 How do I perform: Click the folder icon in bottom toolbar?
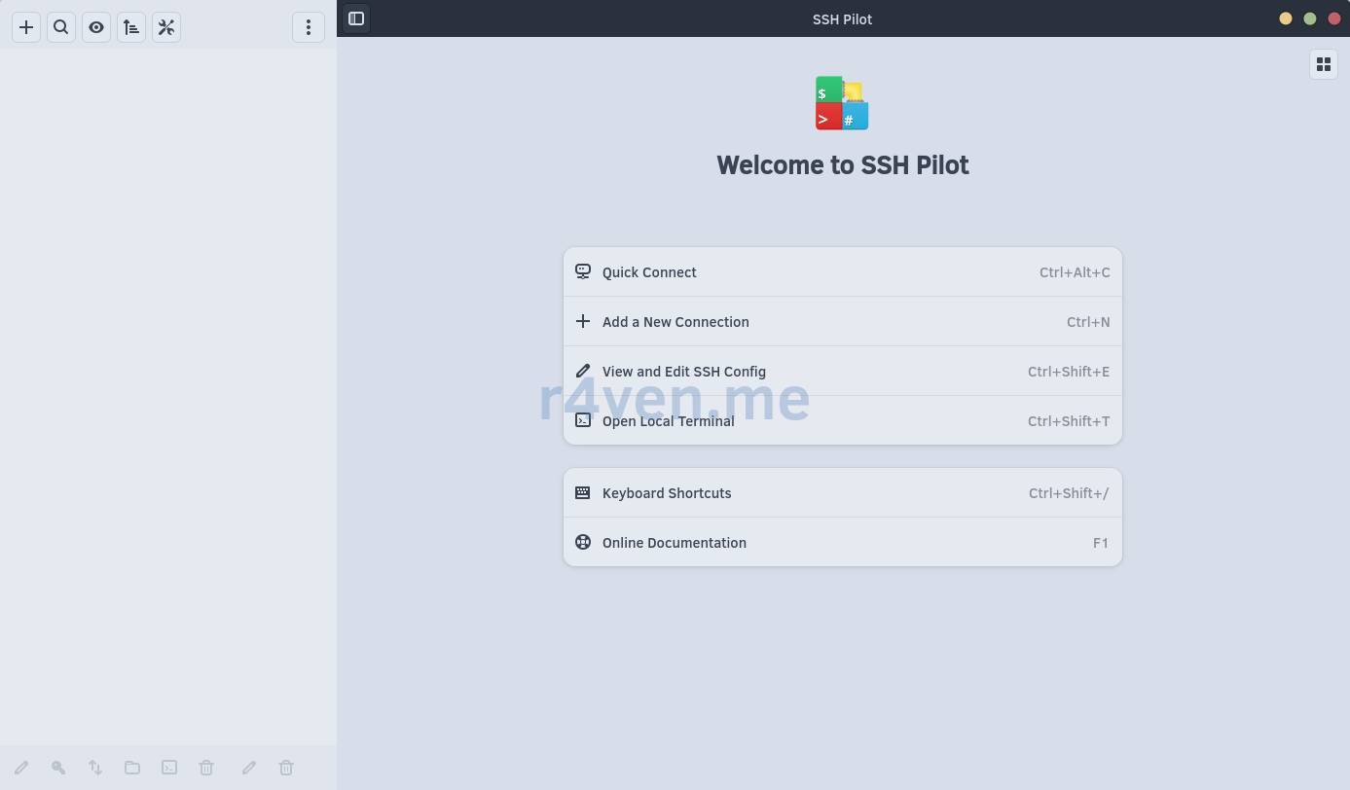click(132, 768)
